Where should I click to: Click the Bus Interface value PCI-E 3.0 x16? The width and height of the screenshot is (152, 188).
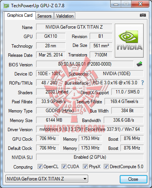[115, 83]
